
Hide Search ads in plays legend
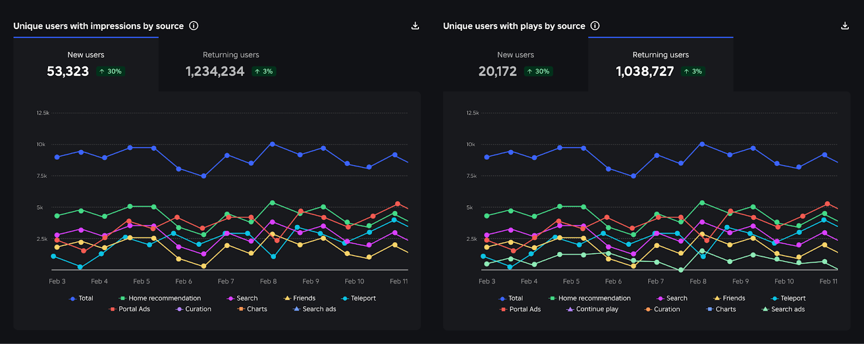pyautogui.click(x=783, y=309)
